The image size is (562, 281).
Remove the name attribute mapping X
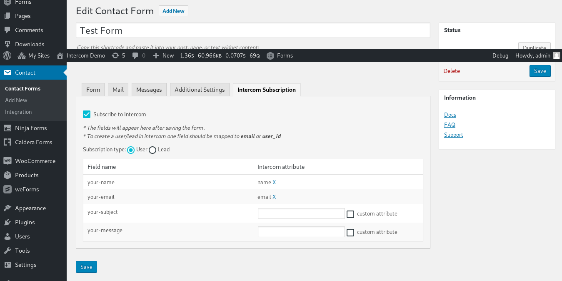(x=274, y=182)
